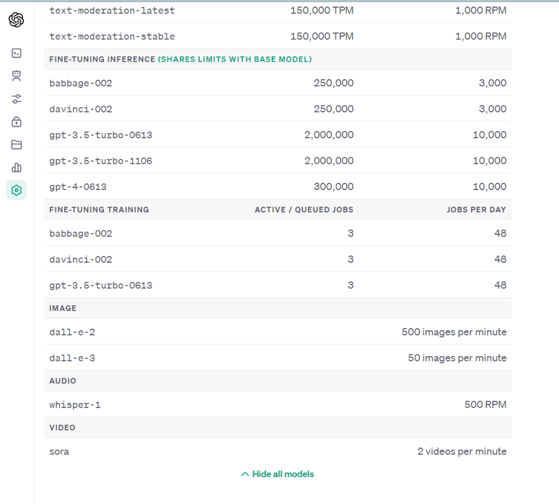Click the IMAGE section header

[x=62, y=308]
